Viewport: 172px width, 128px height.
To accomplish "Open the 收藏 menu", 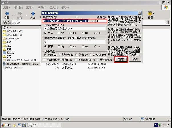I will (42, 7).
